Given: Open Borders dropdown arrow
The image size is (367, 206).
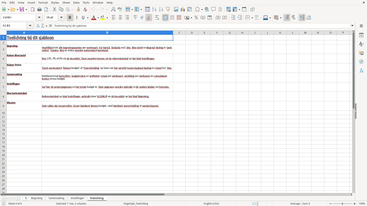Looking at the screenshot, I should [x=252, y=18].
